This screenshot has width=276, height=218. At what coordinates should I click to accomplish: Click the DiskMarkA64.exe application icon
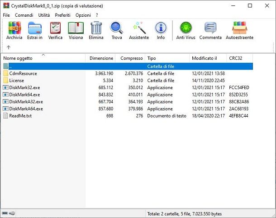pyautogui.click(x=5, y=109)
